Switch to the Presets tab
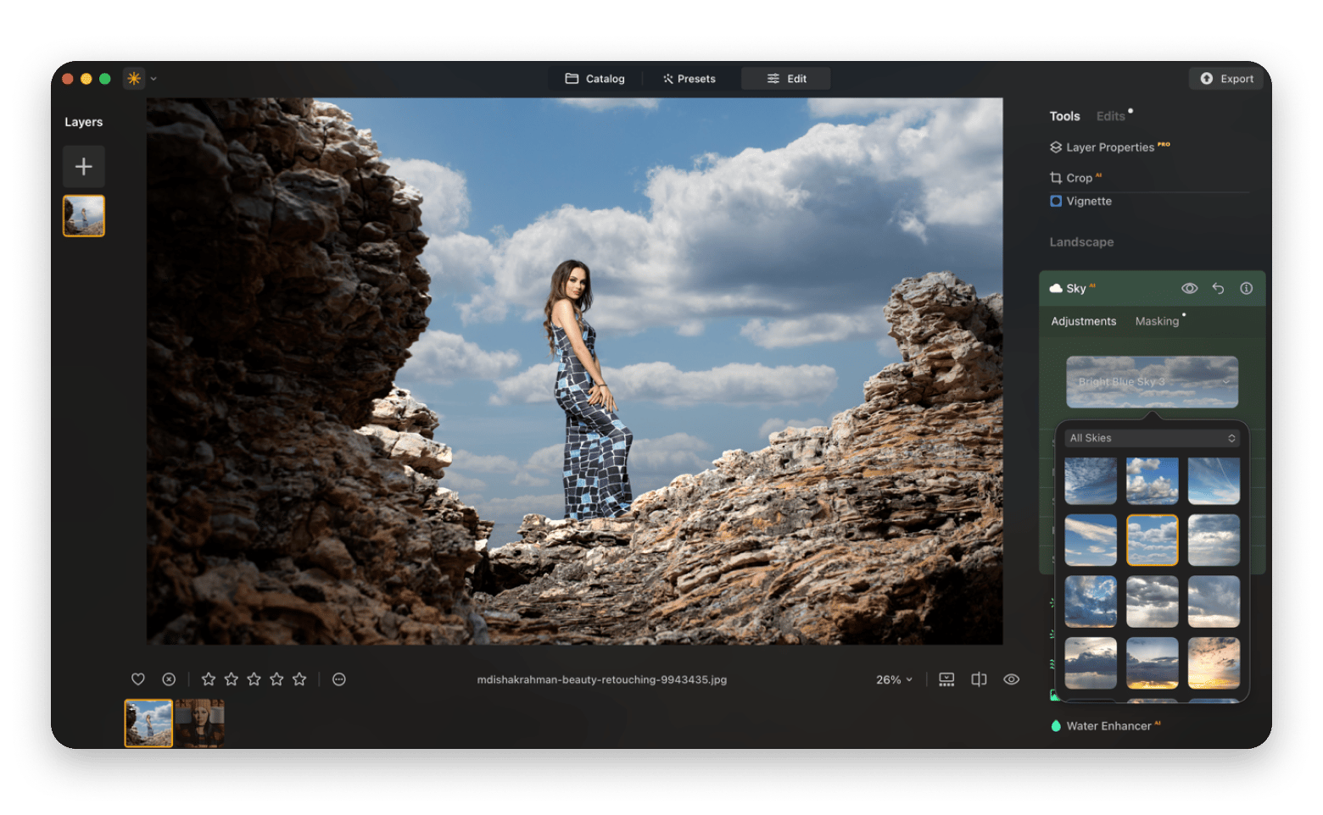Screen dimensions: 1323x815 coord(689,79)
